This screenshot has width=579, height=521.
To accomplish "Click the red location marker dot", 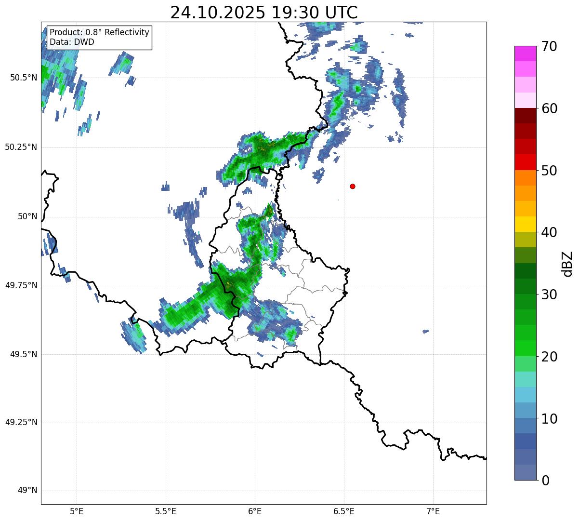I will 353,186.
